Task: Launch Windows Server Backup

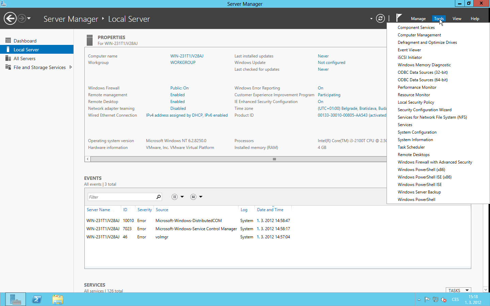Action: click(x=419, y=192)
